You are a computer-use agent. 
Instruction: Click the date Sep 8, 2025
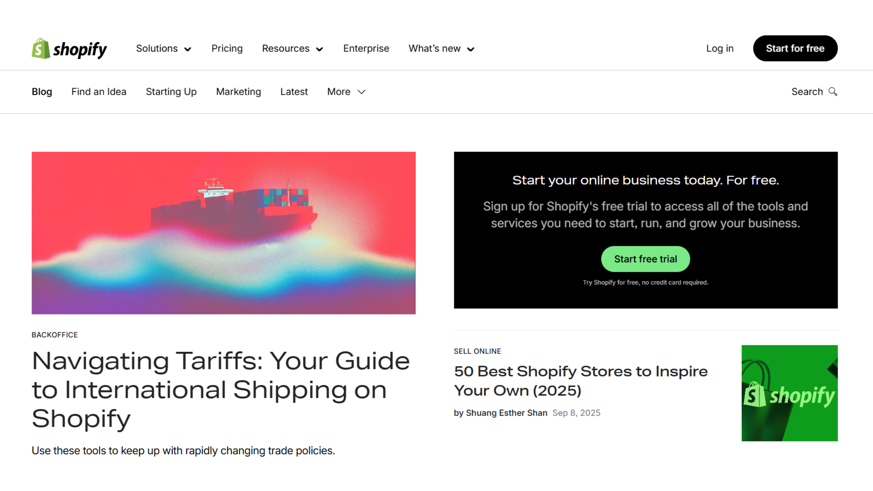(x=576, y=413)
